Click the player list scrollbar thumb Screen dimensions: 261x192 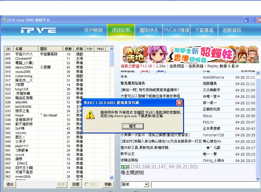pyautogui.click(x=111, y=59)
